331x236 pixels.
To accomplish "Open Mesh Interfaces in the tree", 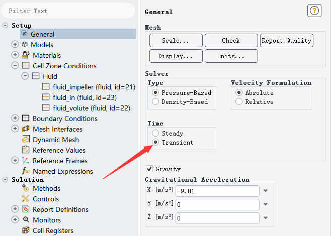I will click(x=57, y=129).
